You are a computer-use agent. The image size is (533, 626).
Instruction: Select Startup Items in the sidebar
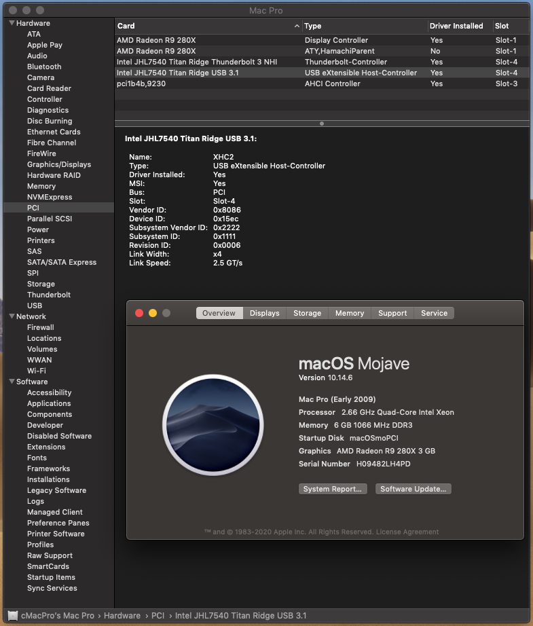pos(51,577)
